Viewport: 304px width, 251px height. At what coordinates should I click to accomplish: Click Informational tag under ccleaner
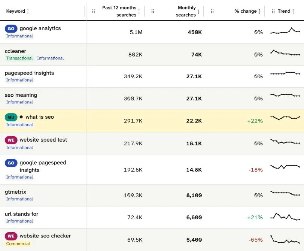[x=51, y=58]
